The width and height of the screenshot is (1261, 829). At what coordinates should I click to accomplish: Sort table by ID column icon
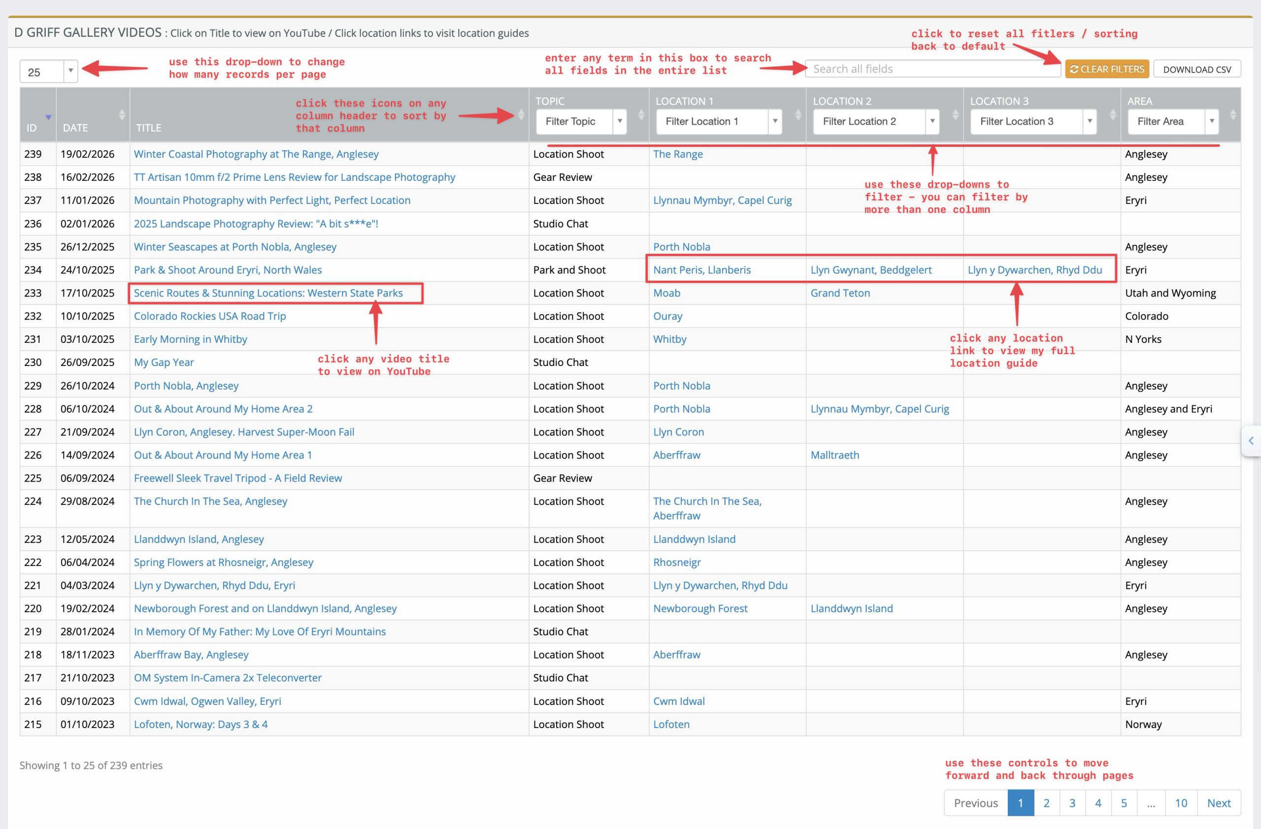48,117
